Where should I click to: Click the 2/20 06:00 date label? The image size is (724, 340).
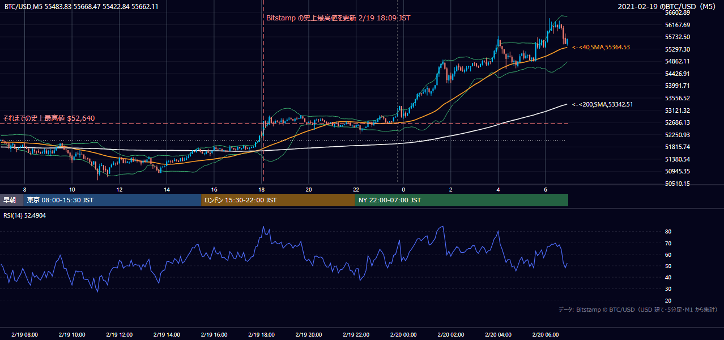[546, 335]
